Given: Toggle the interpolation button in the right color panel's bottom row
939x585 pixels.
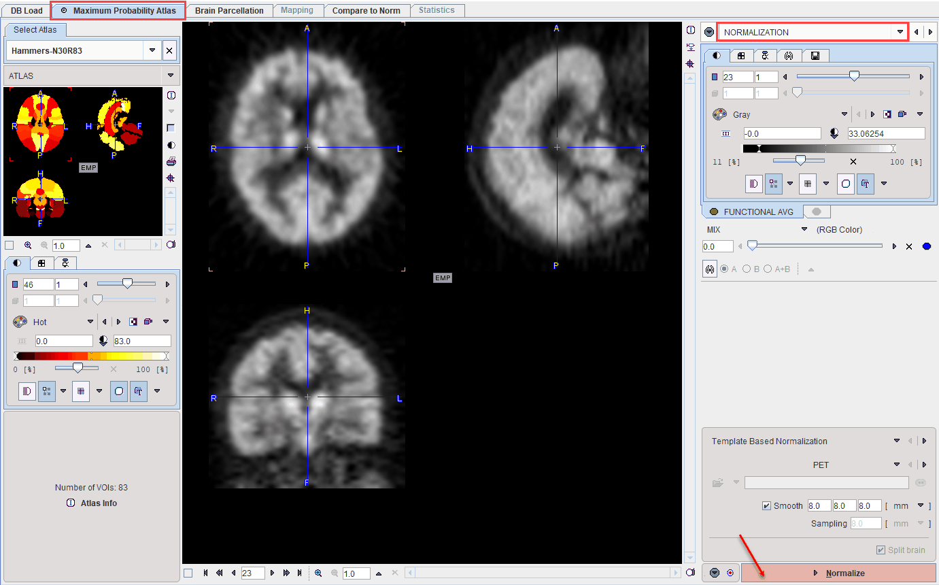Looking at the screenshot, I should coord(754,183).
